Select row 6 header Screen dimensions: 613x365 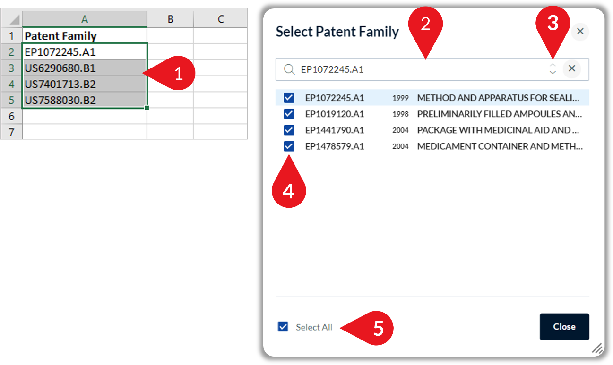11,116
